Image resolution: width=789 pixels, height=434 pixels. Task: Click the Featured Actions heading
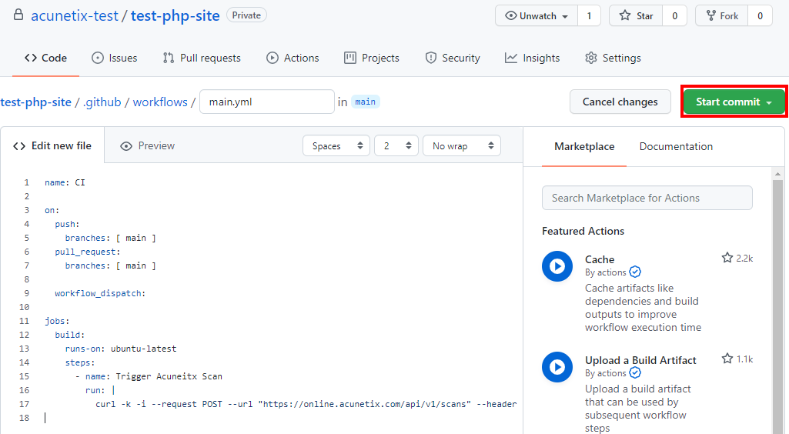[583, 231]
